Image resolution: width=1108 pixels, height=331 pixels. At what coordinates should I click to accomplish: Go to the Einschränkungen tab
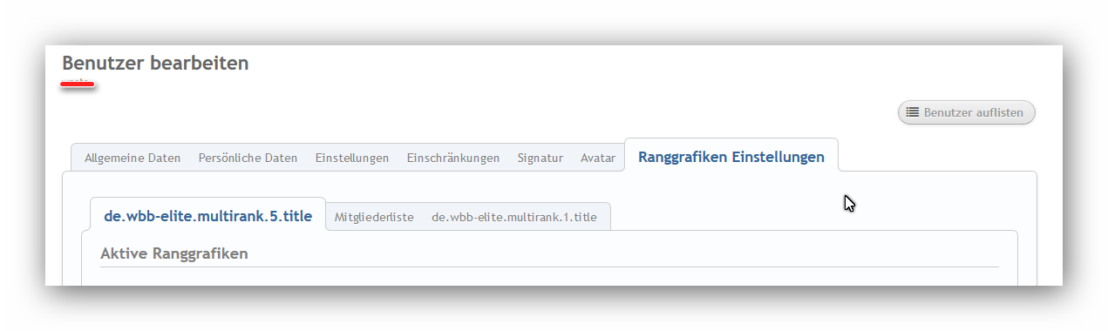tap(453, 158)
